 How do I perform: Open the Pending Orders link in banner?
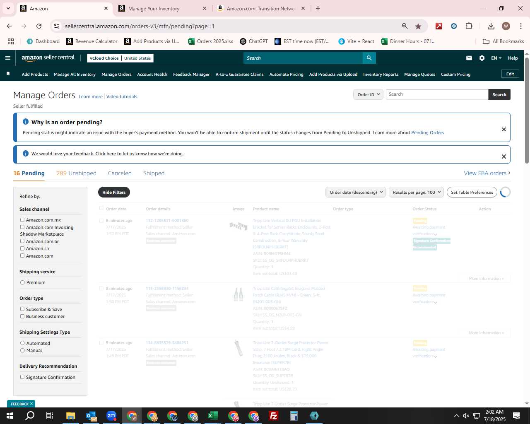(427, 132)
